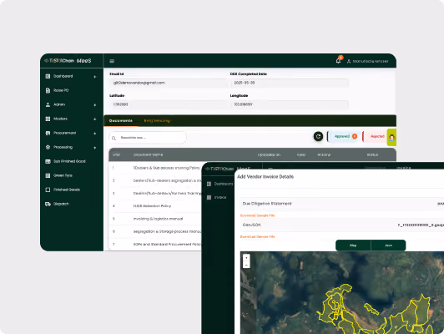Click the TASTriChain MaaS logo
The image size is (444, 334).
pos(68,61)
